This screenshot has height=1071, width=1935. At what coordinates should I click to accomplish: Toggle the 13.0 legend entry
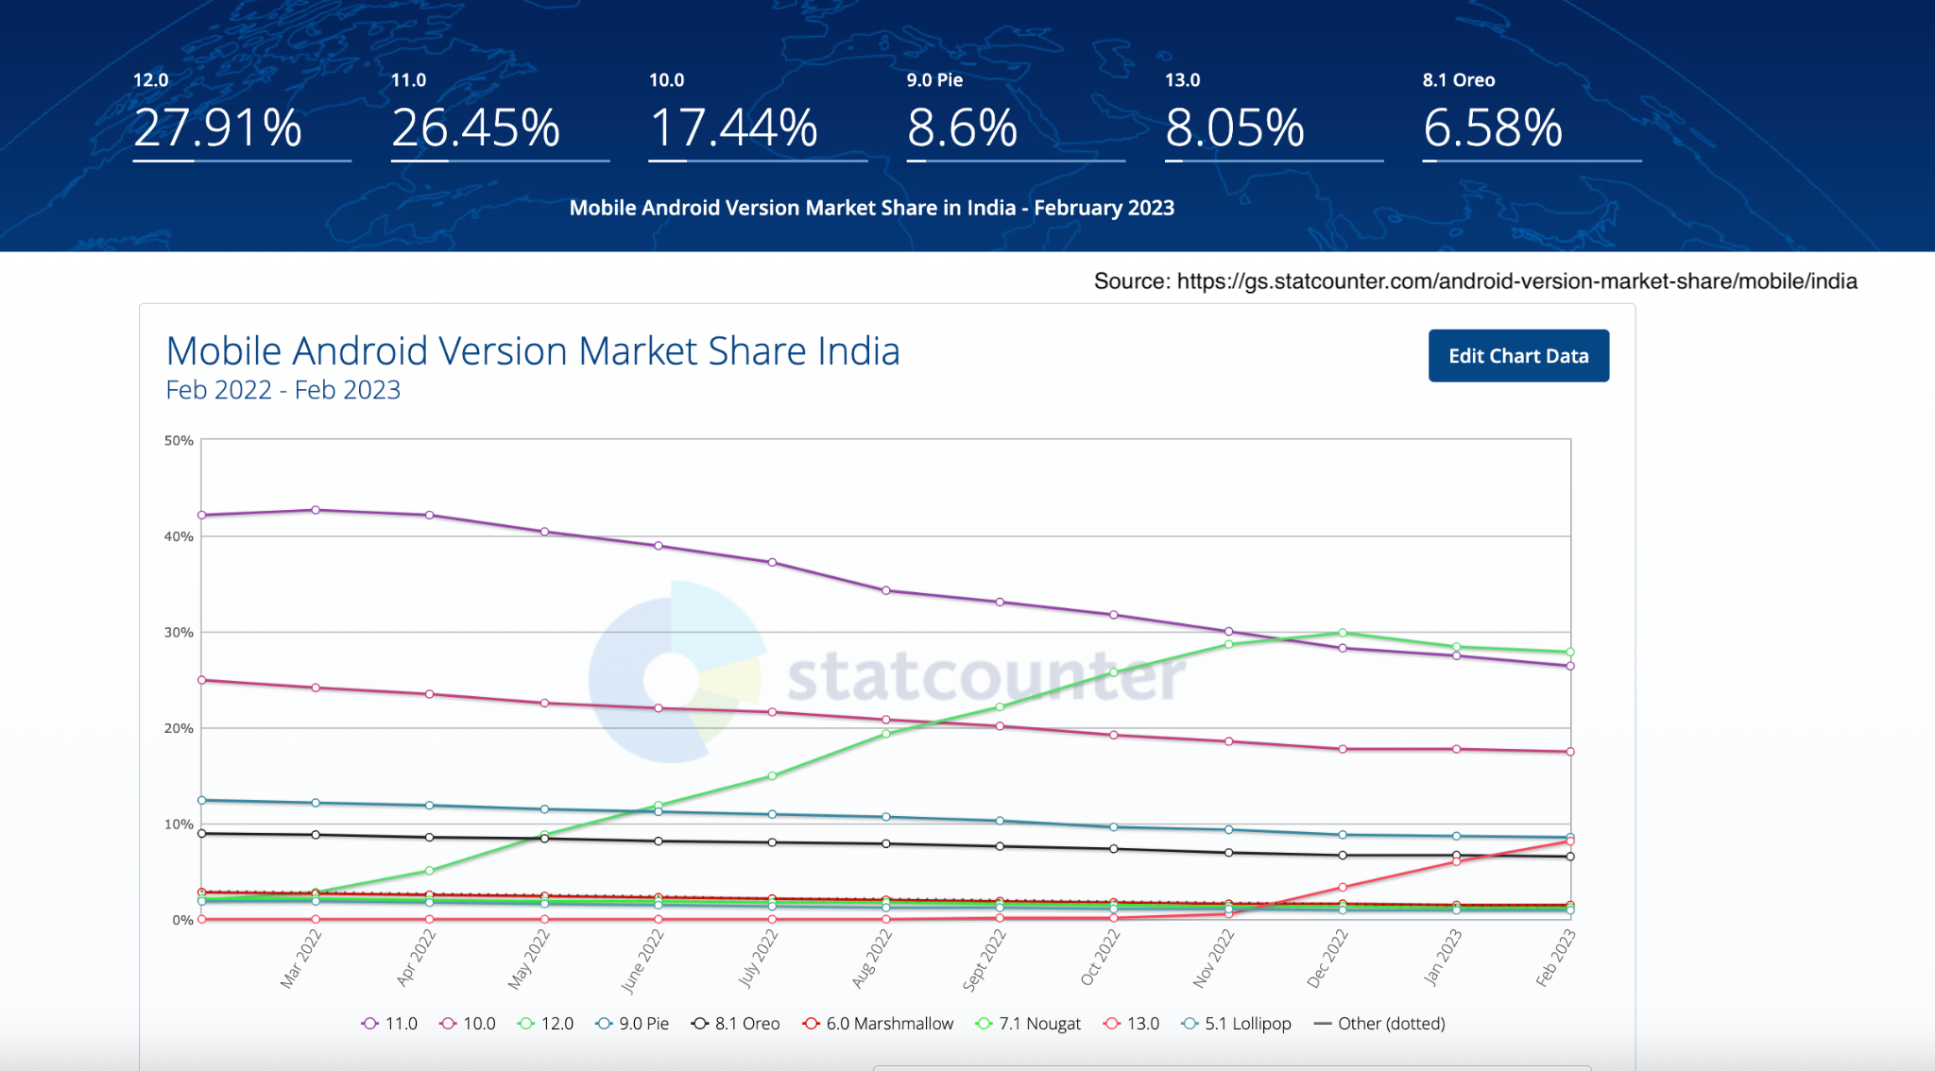[x=1132, y=1024]
